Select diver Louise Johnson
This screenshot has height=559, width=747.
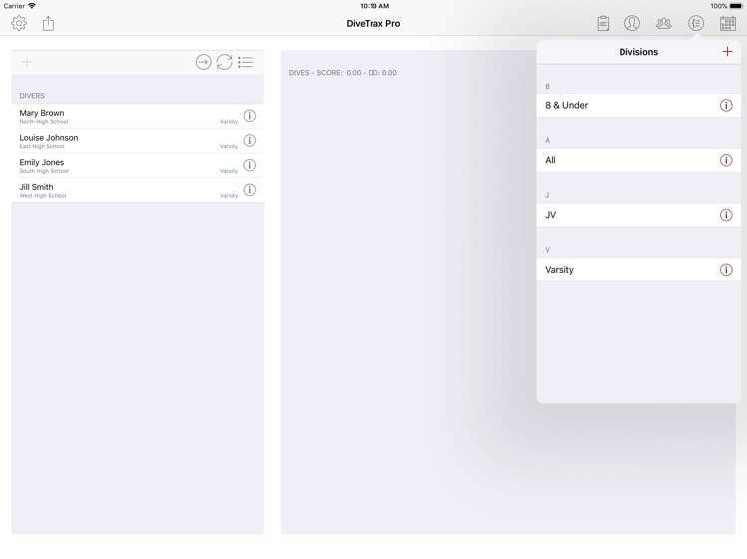[x=137, y=141]
